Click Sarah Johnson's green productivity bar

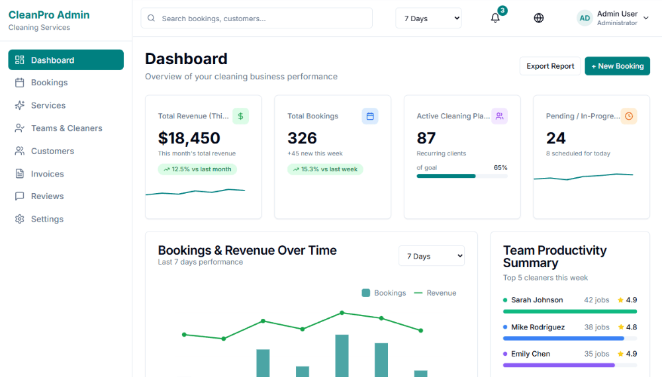pyautogui.click(x=570, y=312)
